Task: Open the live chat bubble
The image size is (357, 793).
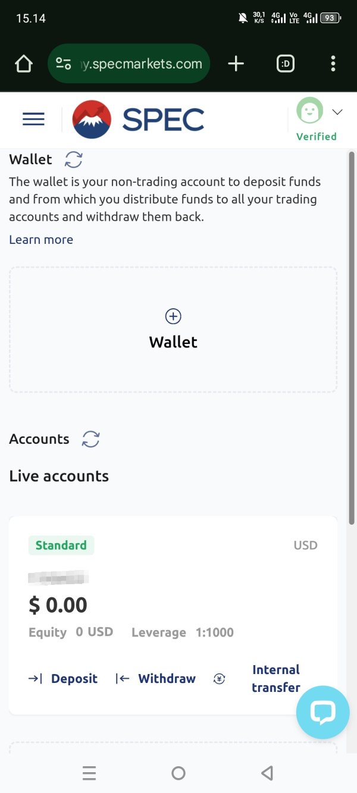Action: tap(322, 712)
